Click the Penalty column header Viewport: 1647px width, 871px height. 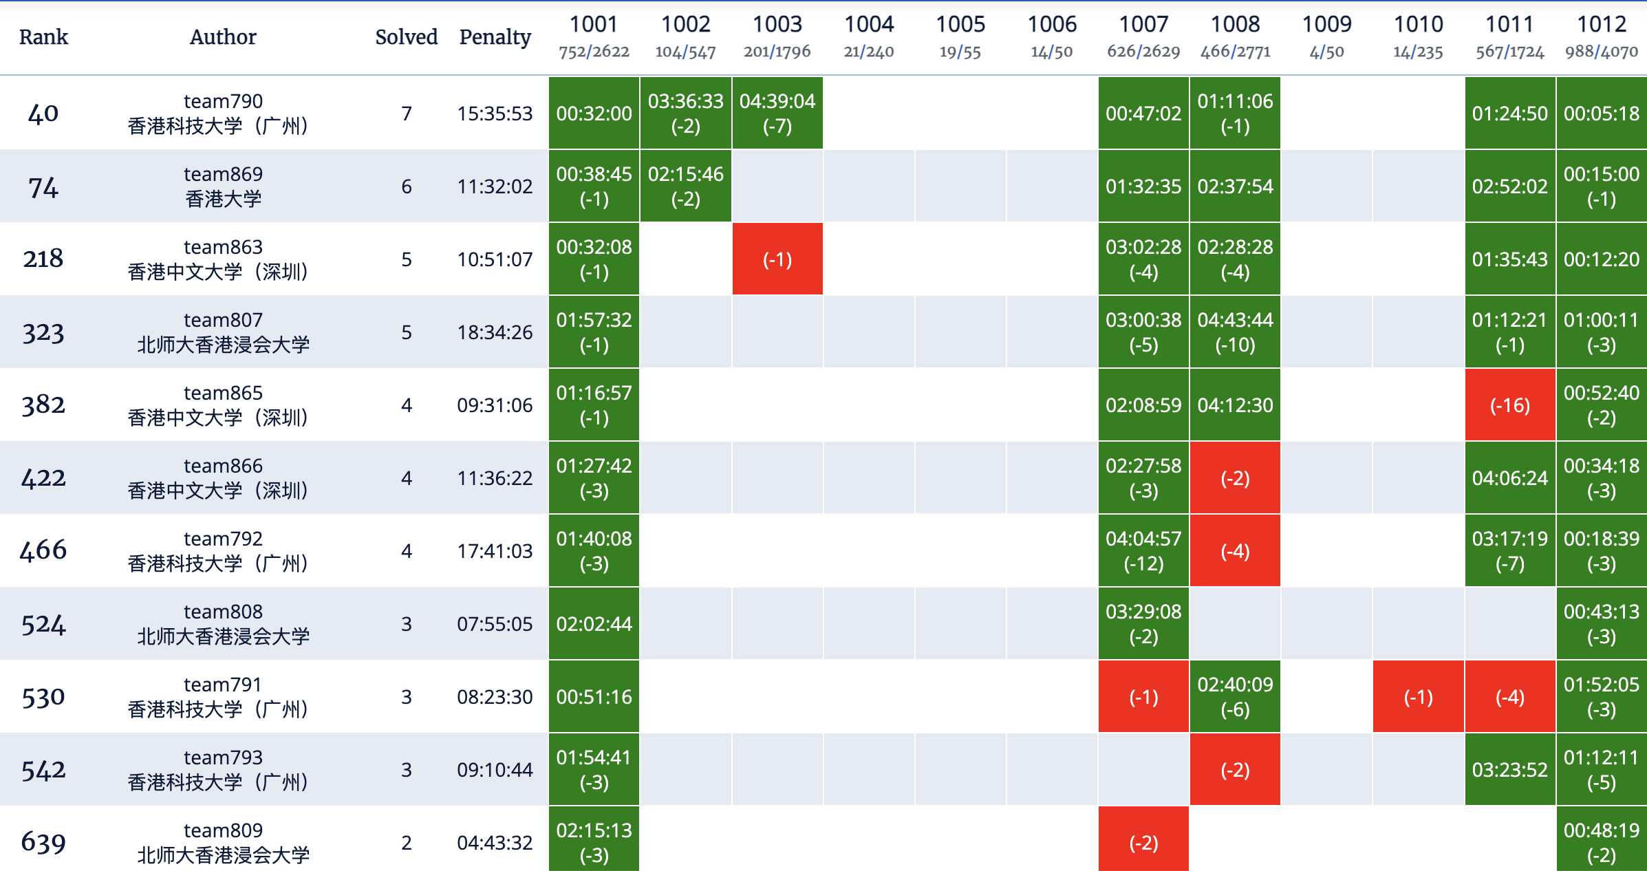[x=495, y=37]
